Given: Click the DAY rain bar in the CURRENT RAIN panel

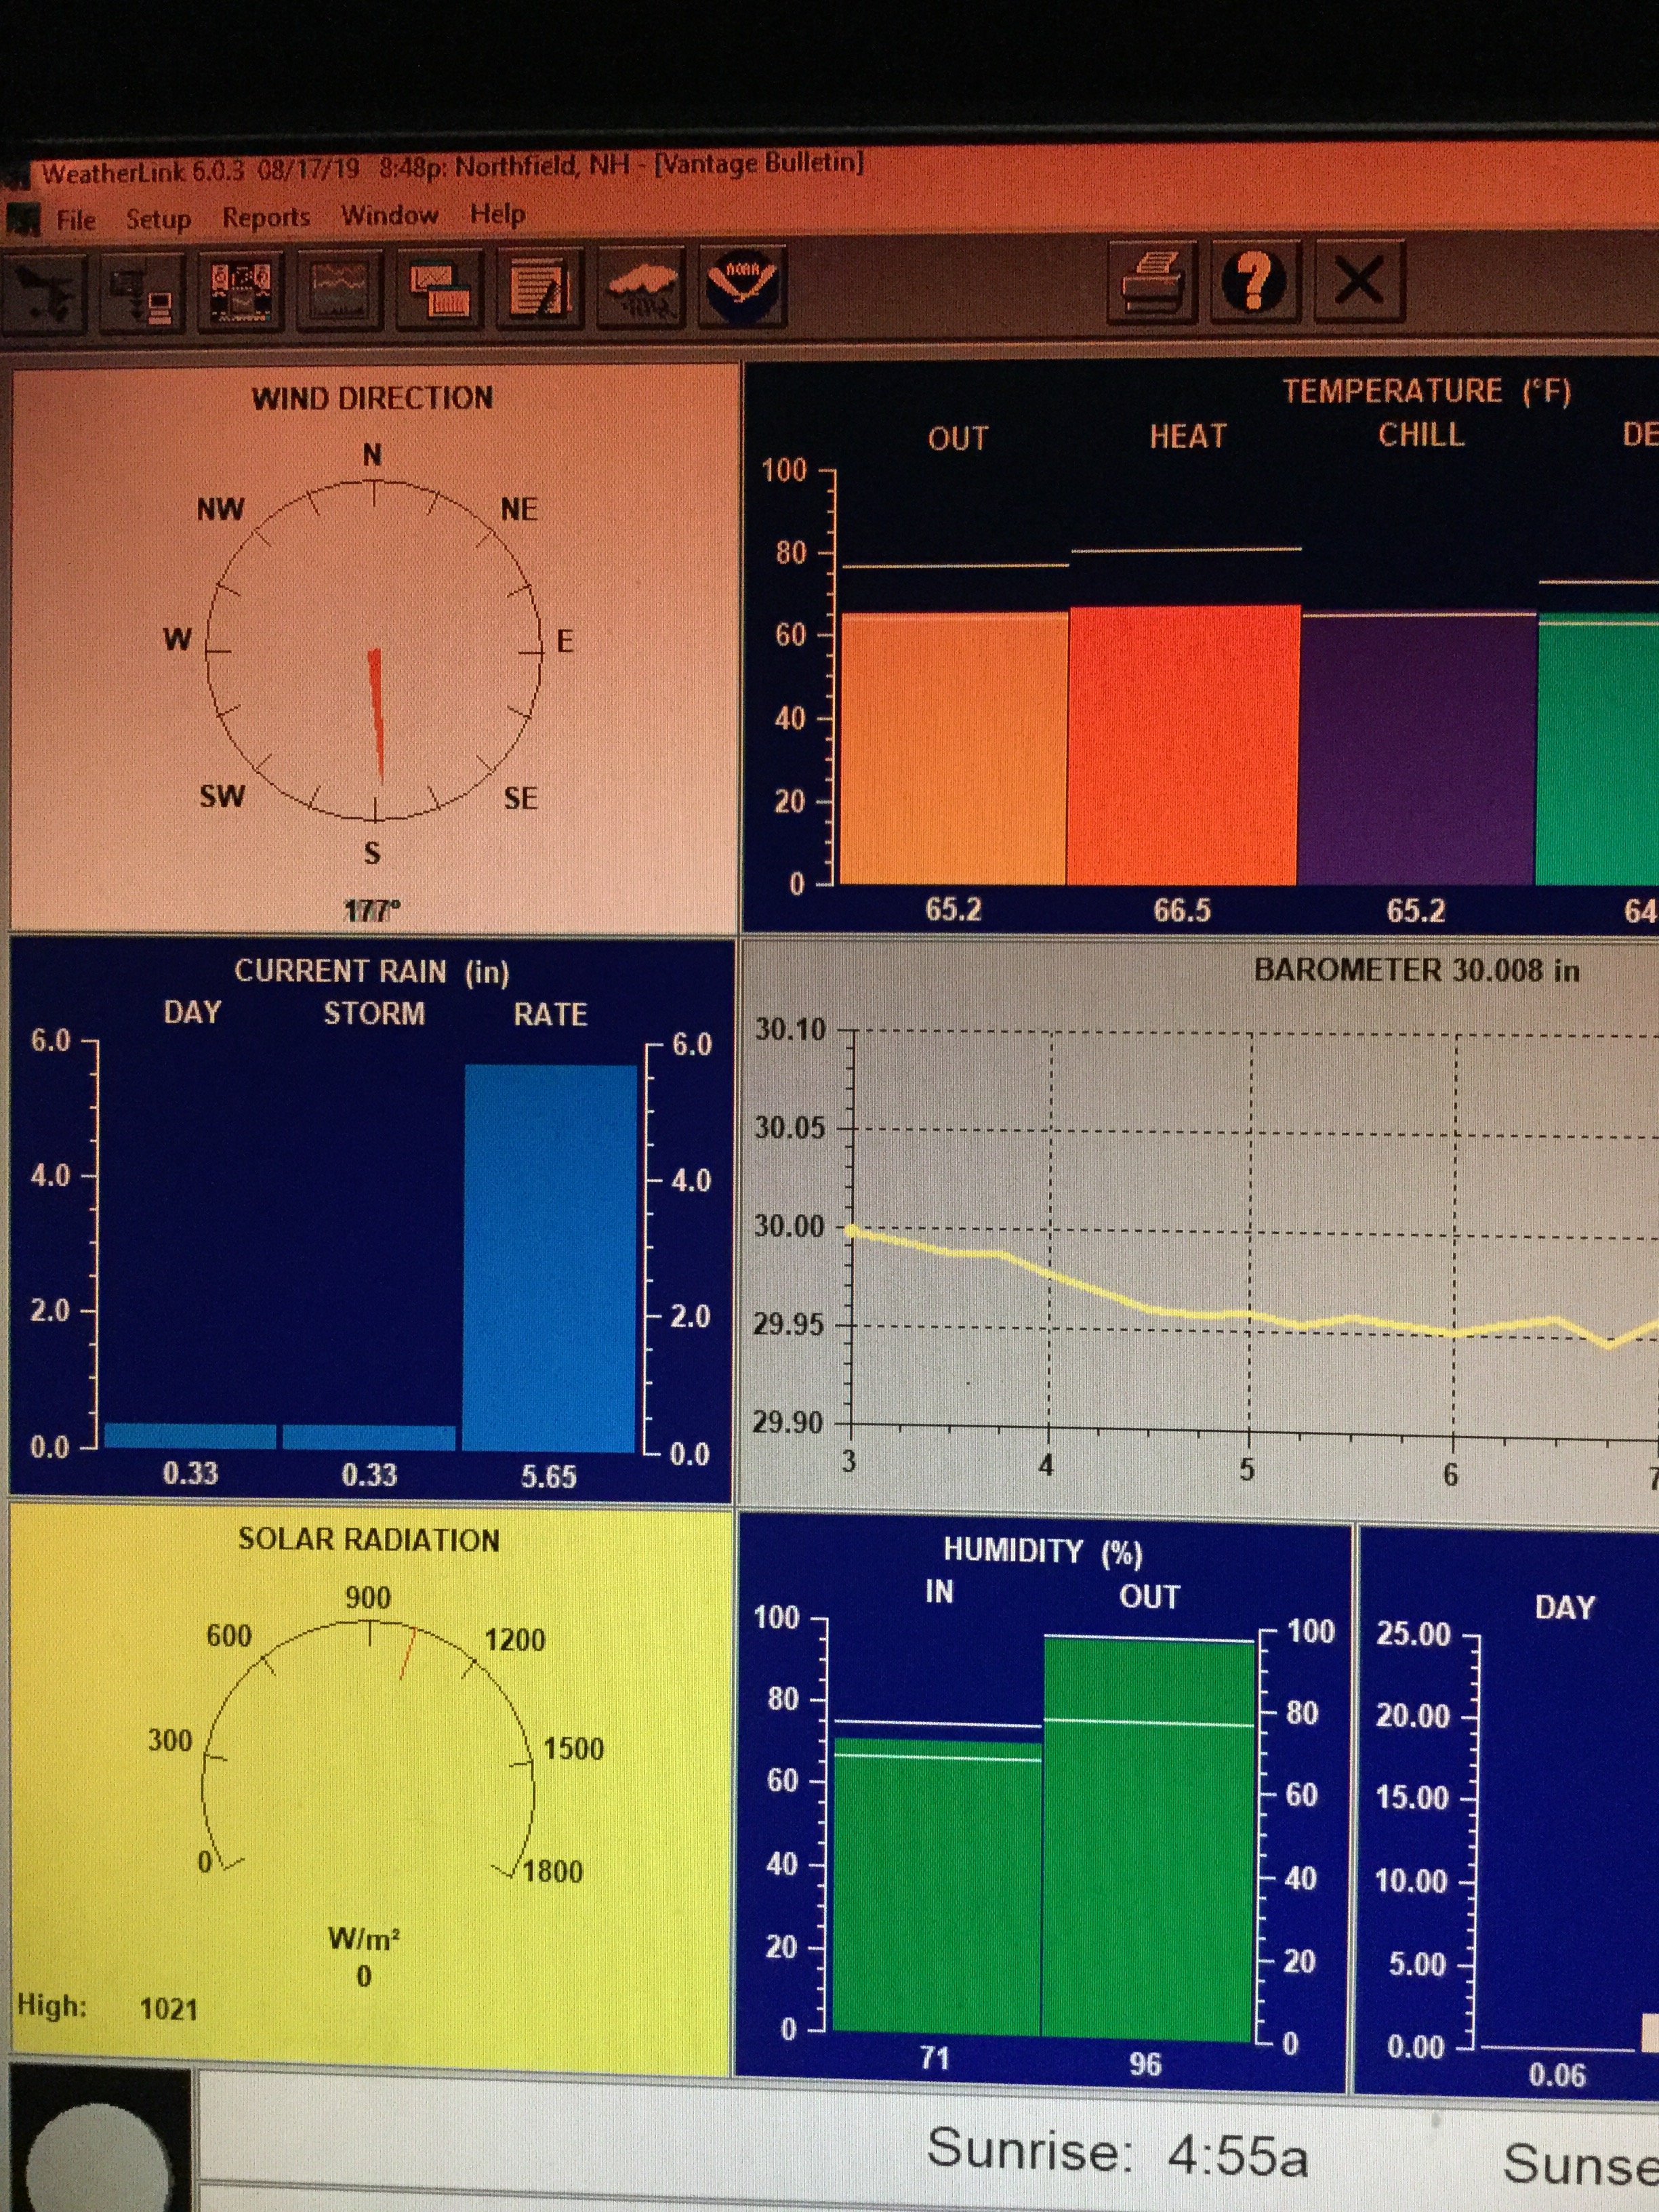Looking at the screenshot, I should pos(190,1436).
